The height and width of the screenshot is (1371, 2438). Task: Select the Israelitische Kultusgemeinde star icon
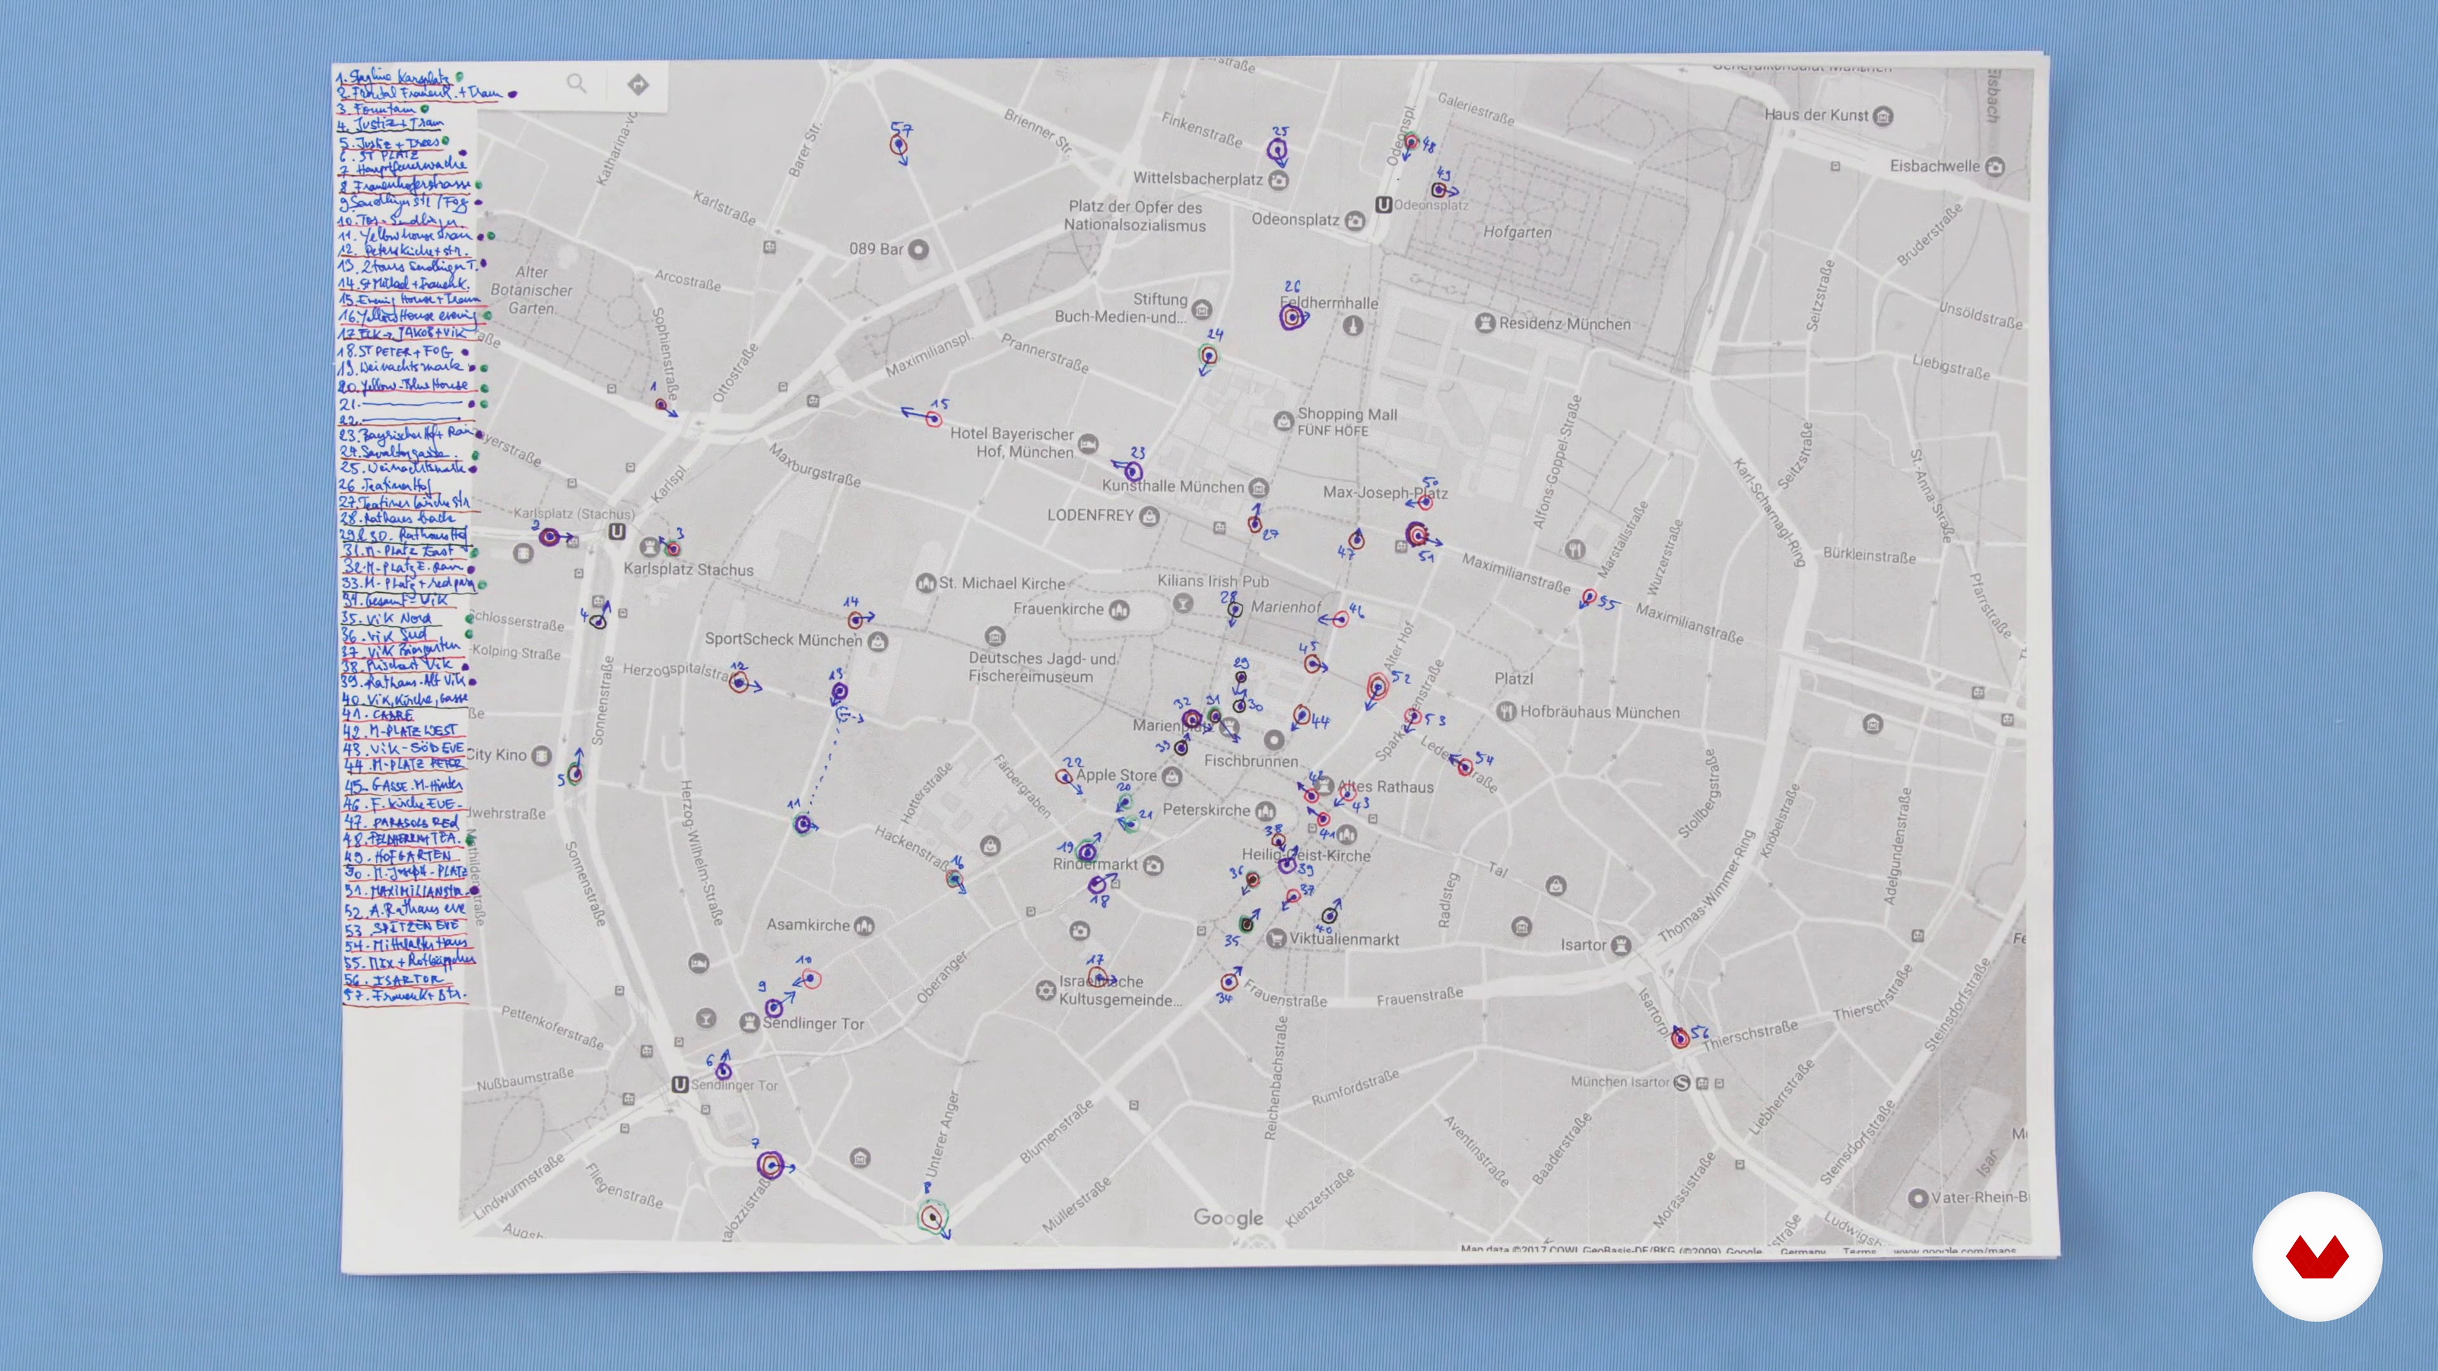coord(1045,991)
